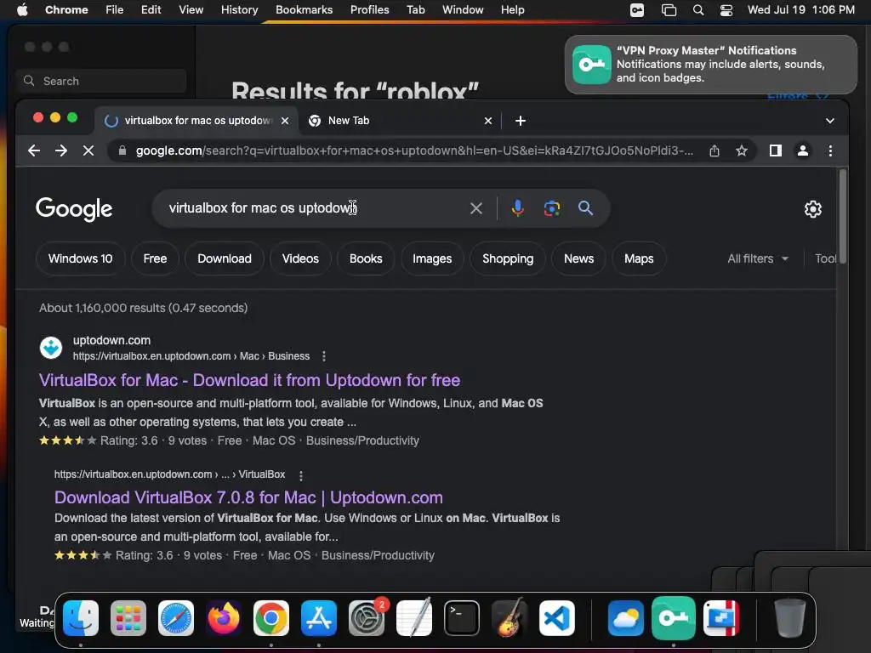Launch Firefox from the Dock

point(224,618)
